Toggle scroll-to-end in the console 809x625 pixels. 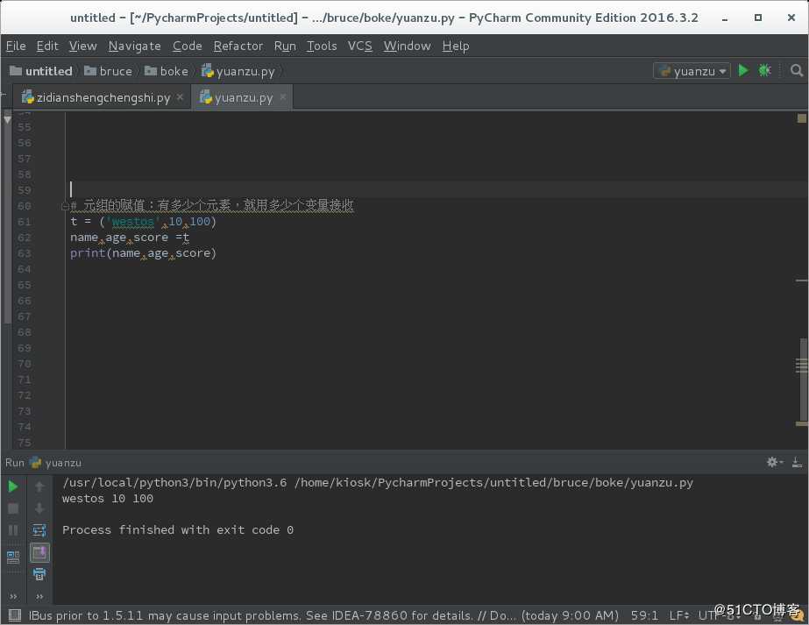[x=39, y=553]
